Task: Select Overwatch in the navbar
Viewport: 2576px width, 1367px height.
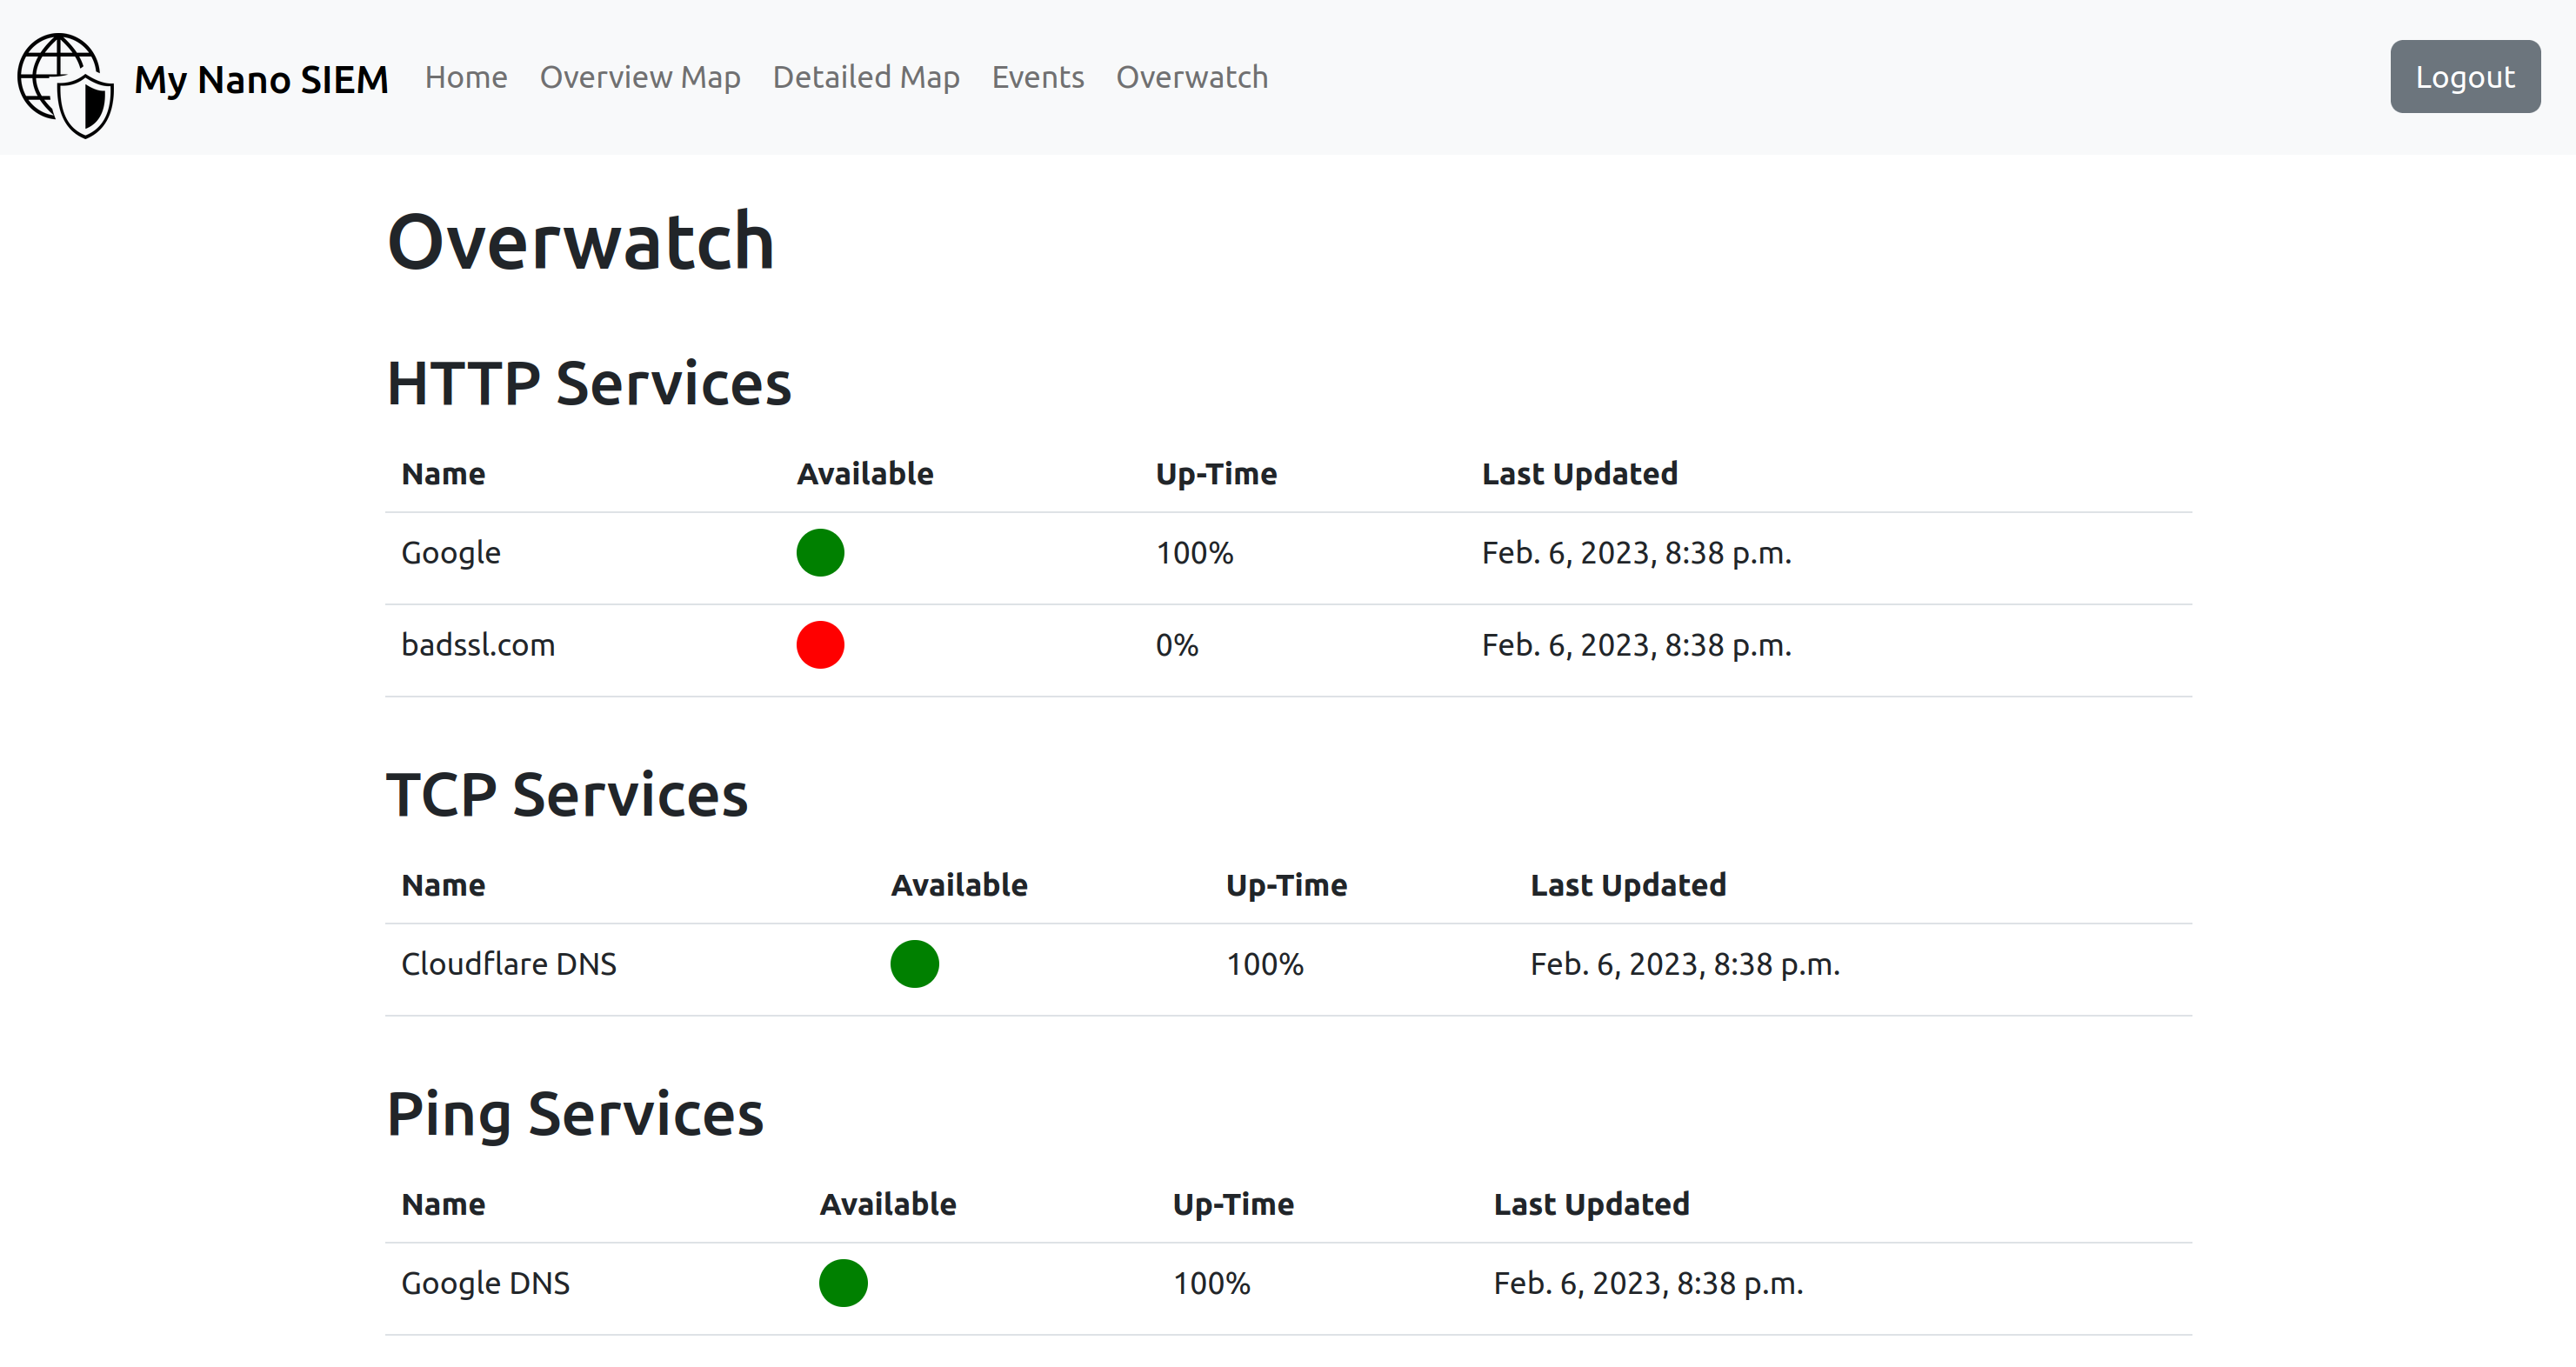Action: (x=1191, y=77)
